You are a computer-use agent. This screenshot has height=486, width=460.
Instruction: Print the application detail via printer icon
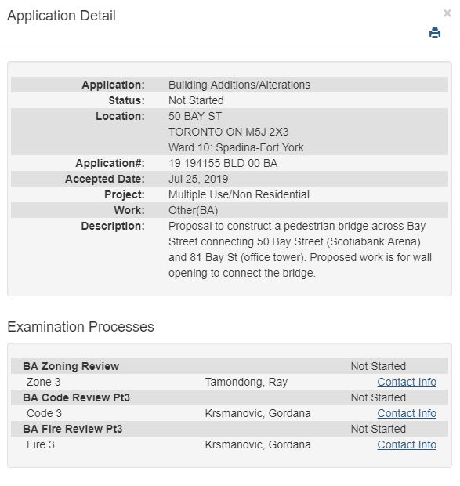coord(435,32)
